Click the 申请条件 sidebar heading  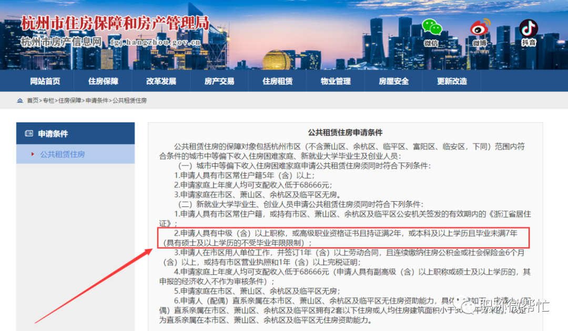click(x=53, y=134)
